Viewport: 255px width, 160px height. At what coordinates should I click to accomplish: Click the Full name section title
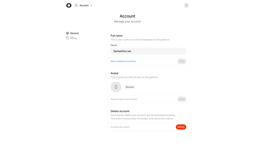[x=116, y=36]
